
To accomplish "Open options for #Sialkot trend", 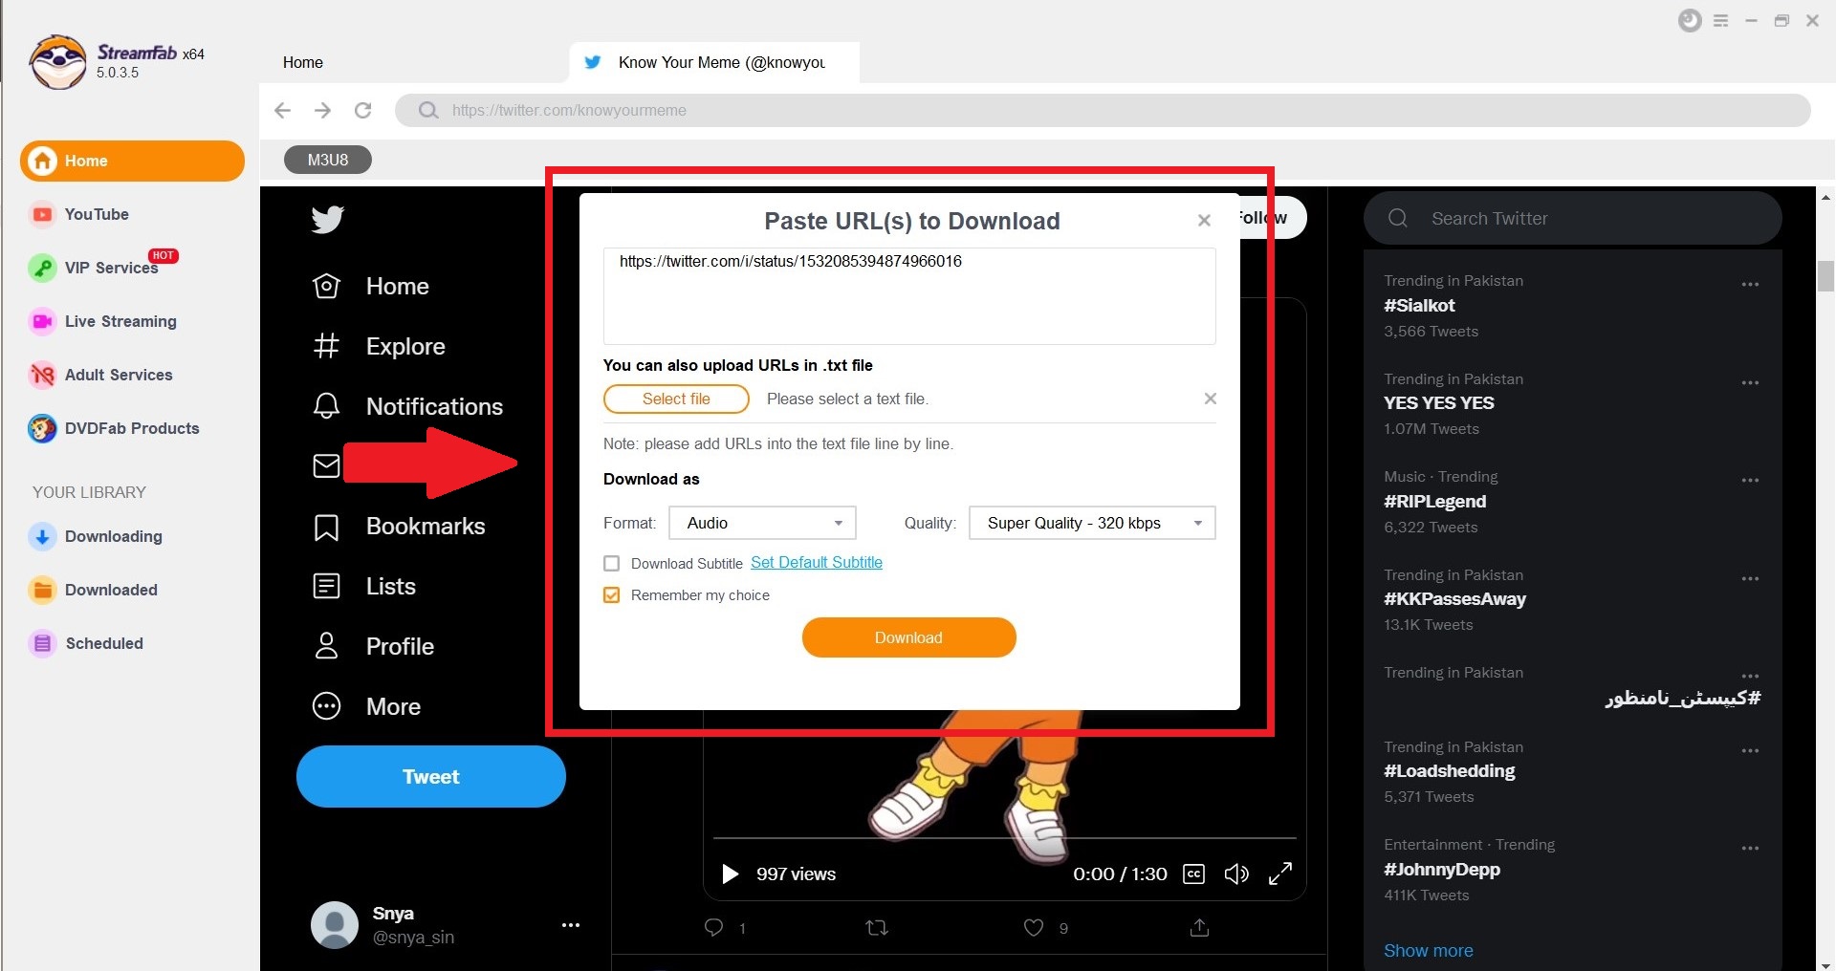I will click(x=1750, y=285).
